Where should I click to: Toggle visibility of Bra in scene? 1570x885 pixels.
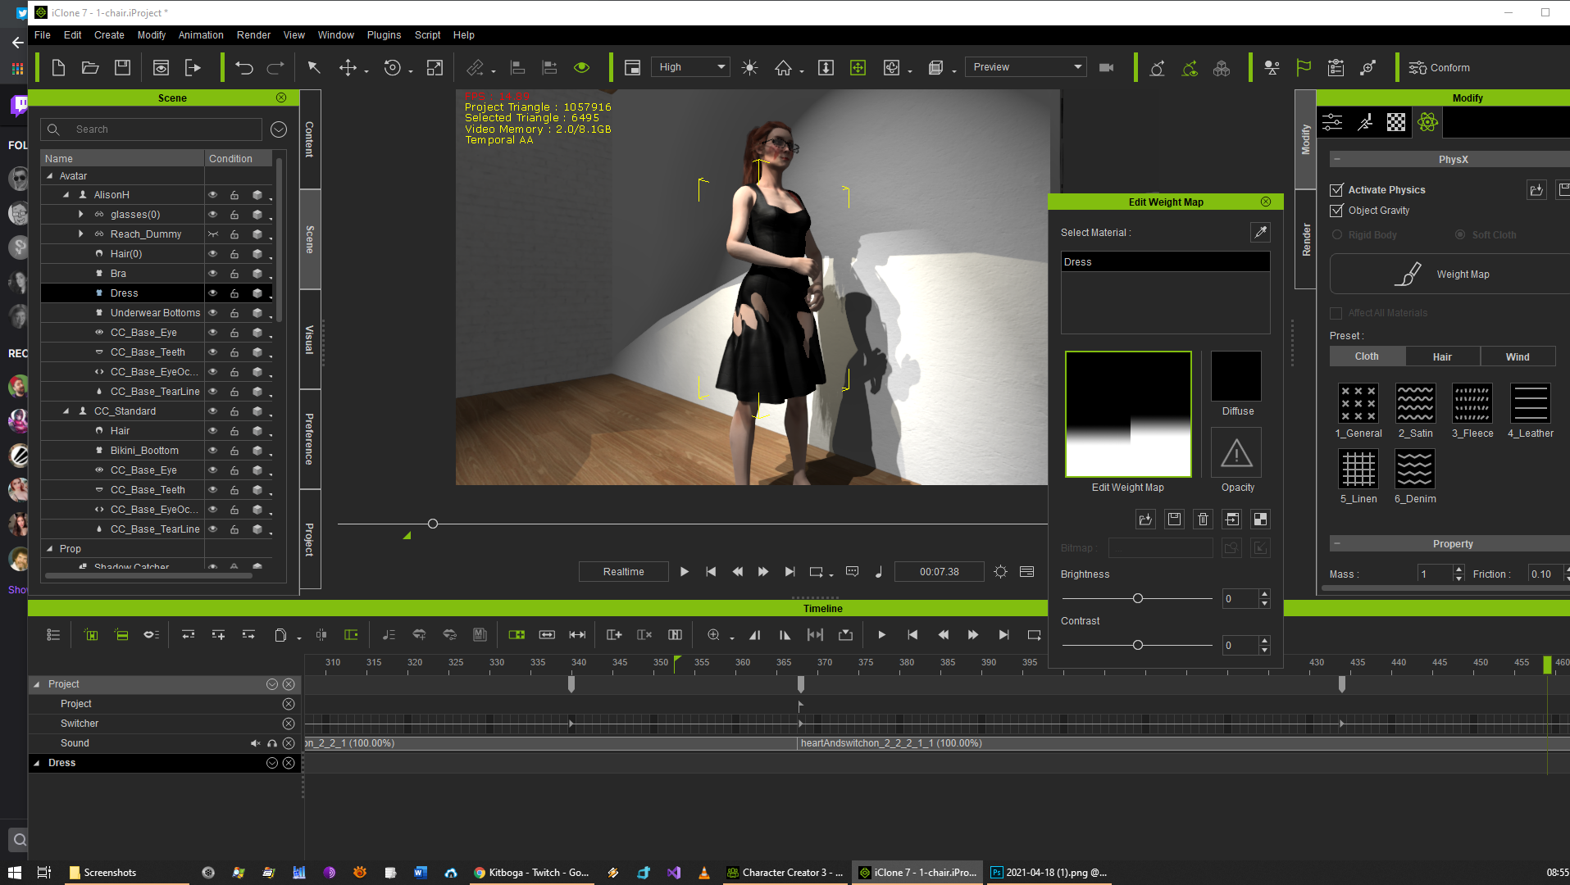(x=212, y=274)
